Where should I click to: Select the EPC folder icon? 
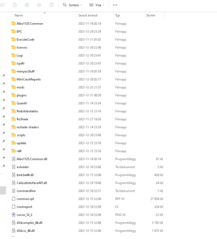coord(14,31)
